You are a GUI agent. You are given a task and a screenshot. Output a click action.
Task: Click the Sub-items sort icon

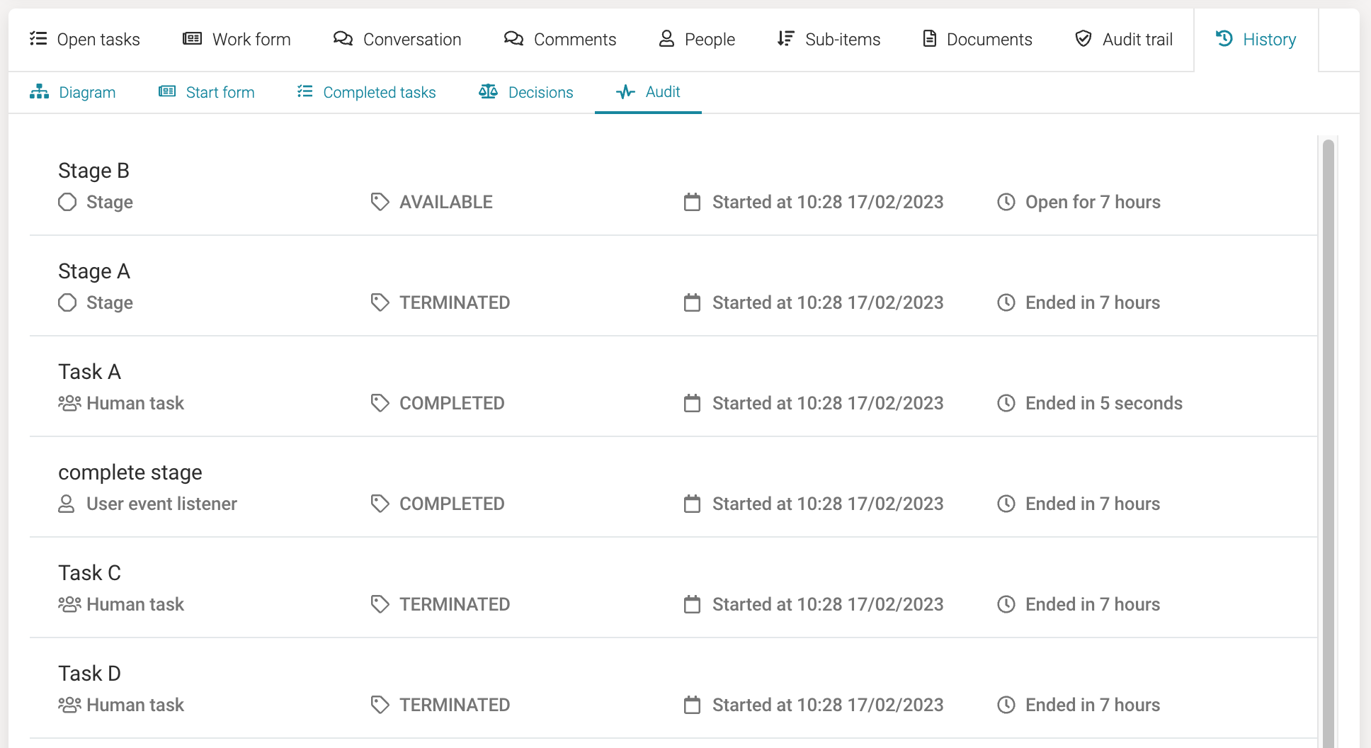click(x=785, y=39)
